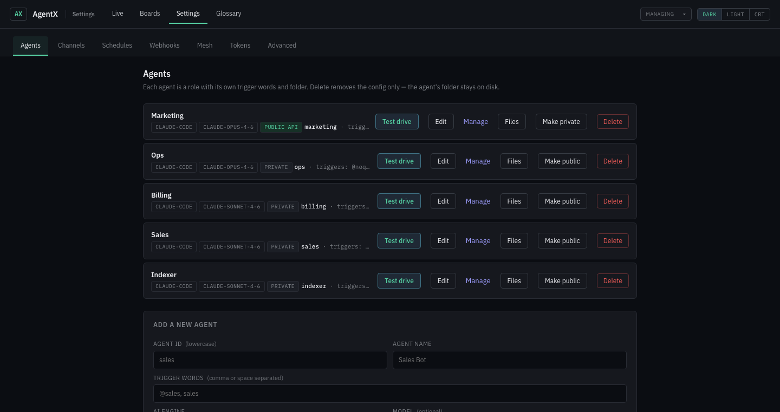Edit the Indexer agent
The width and height of the screenshot is (780, 412).
coord(443,281)
